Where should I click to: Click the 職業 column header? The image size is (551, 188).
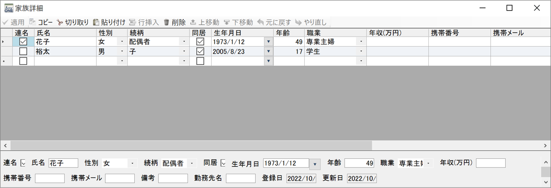[x=335, y=33]
